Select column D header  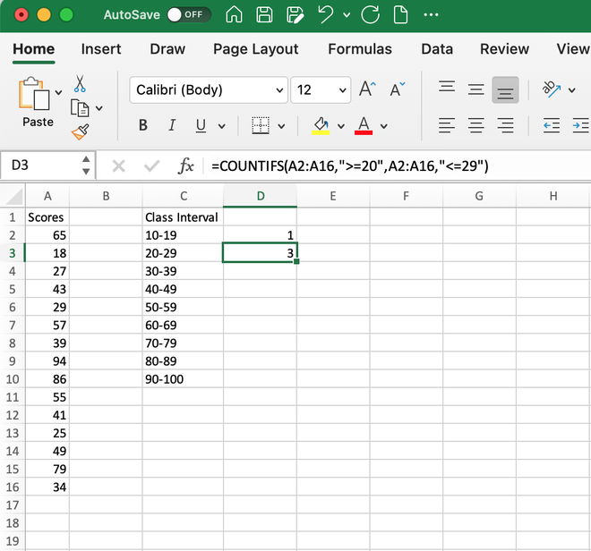coord(260,196)
